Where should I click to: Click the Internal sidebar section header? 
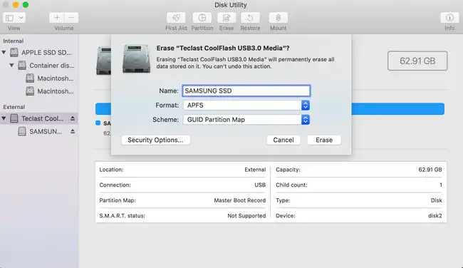tap(14, 41)
